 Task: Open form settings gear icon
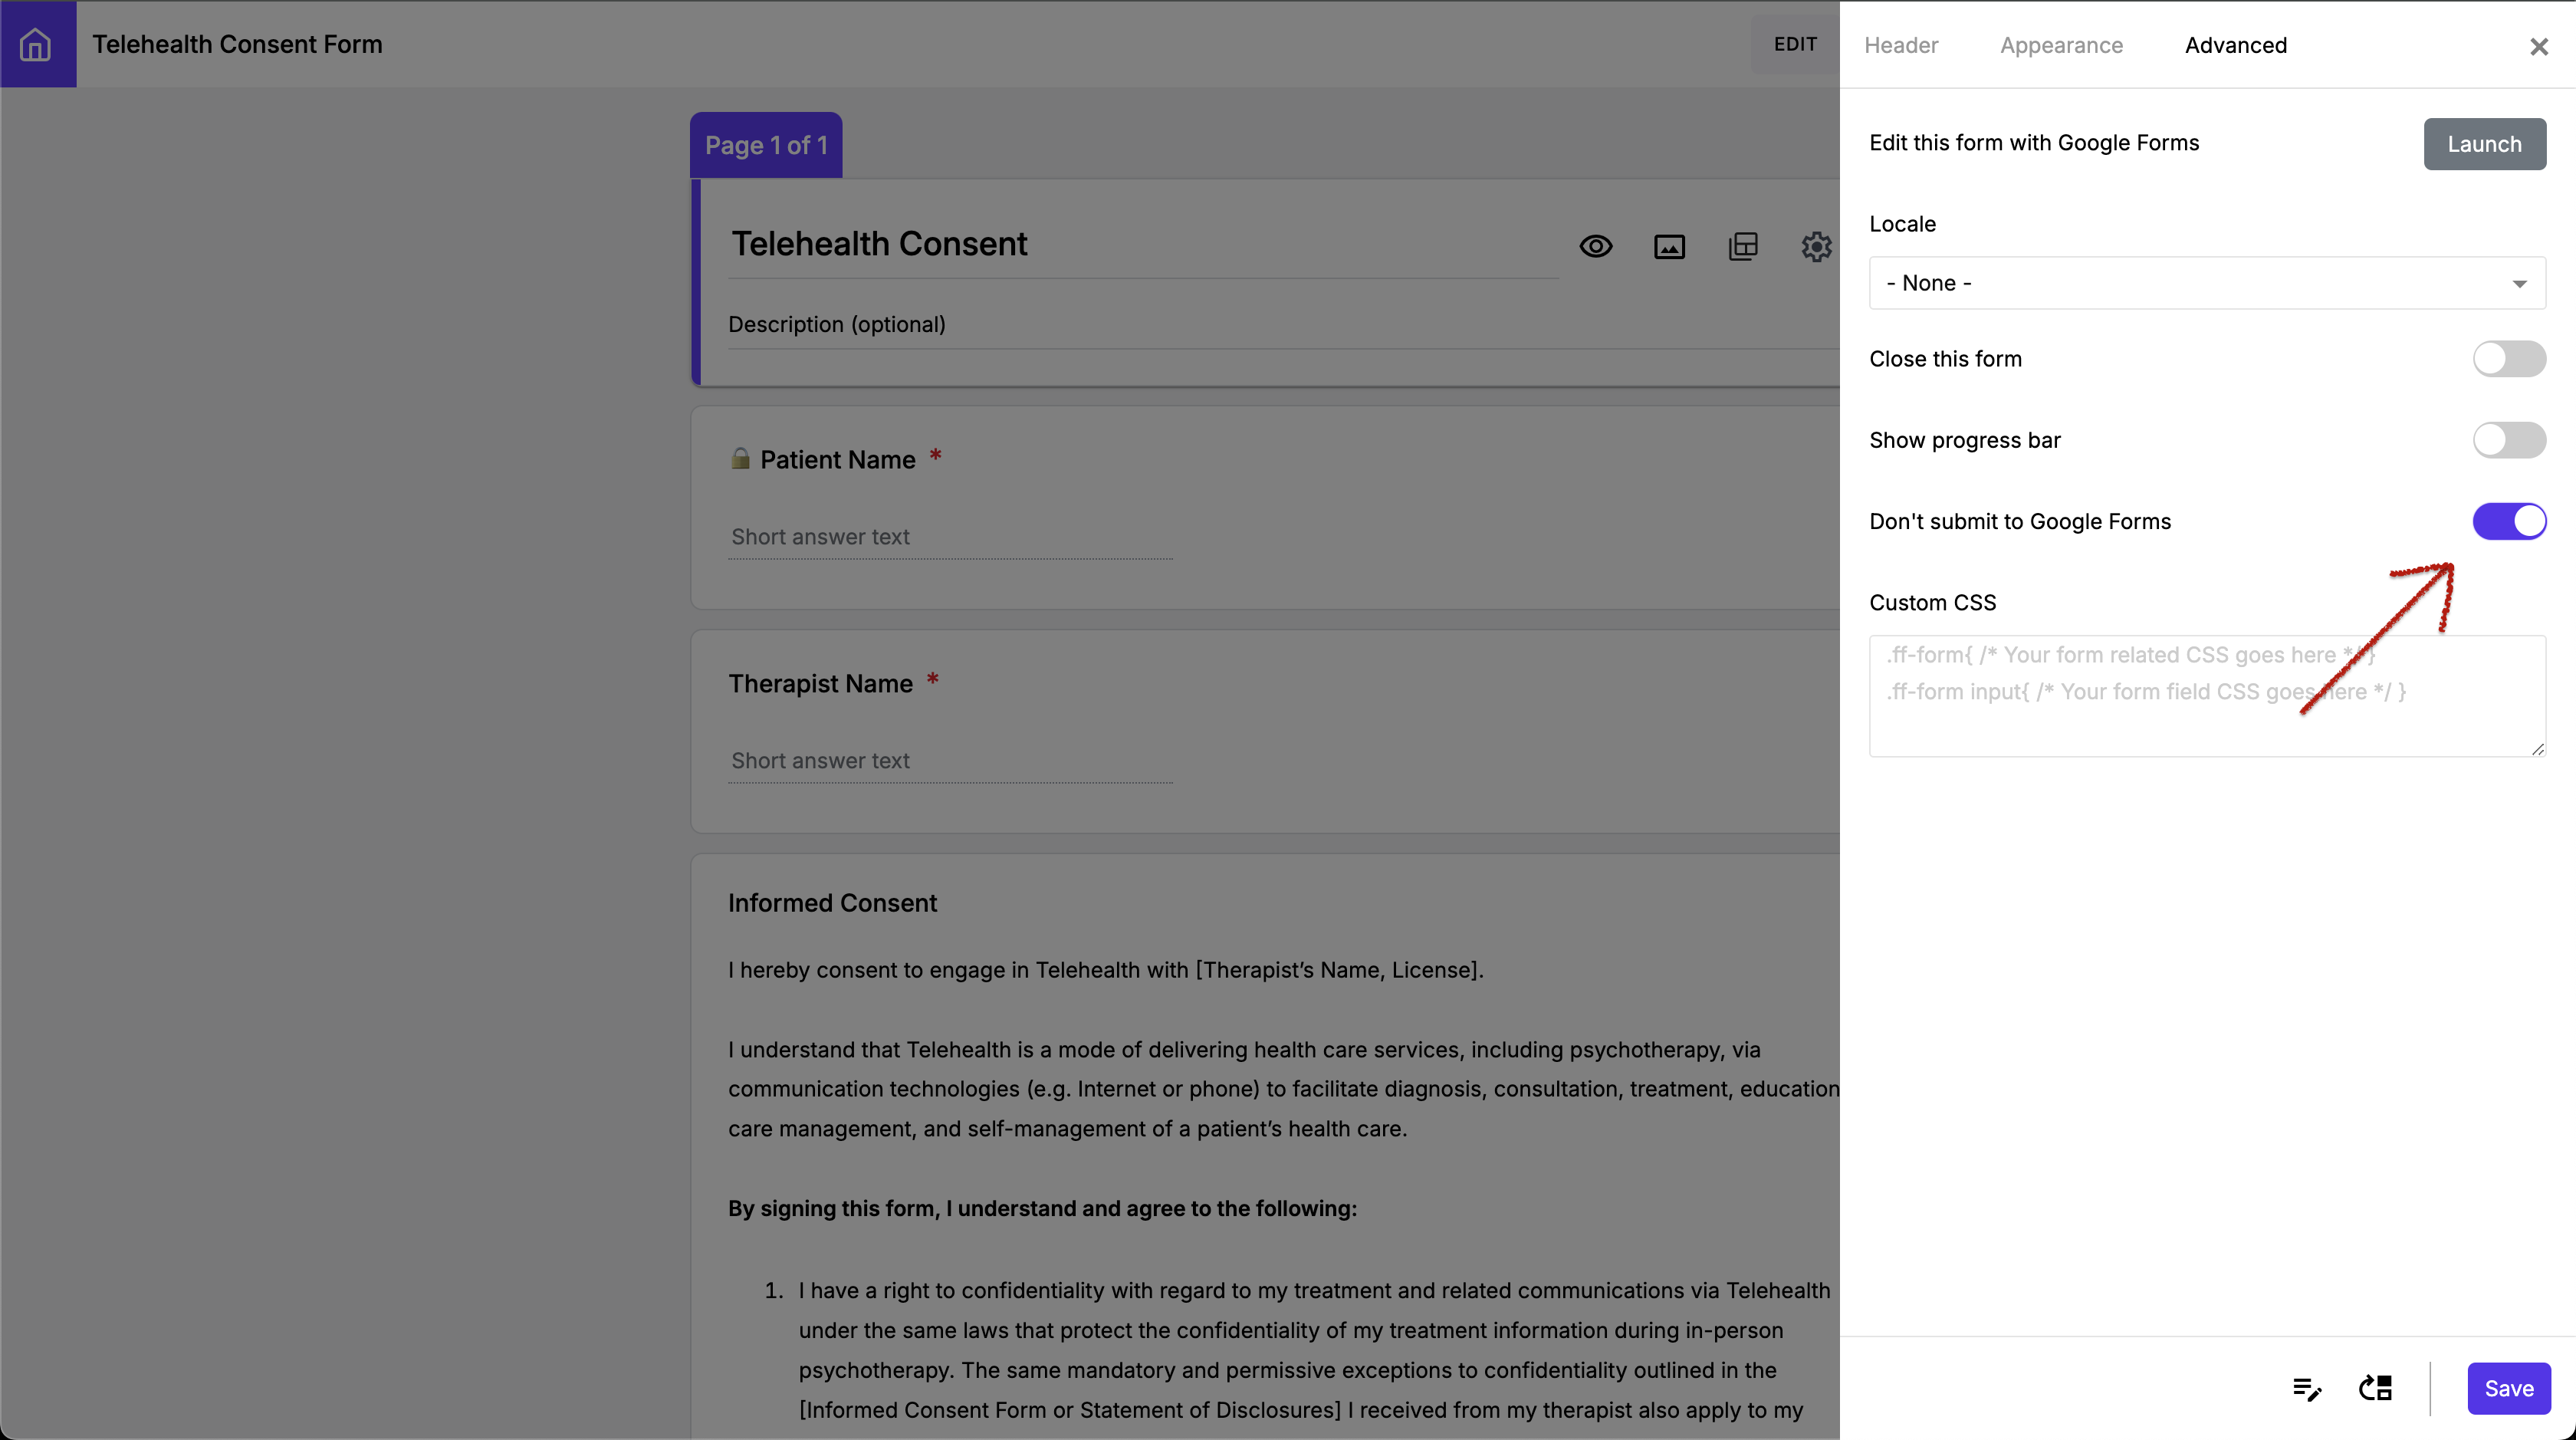point(1816,246)
